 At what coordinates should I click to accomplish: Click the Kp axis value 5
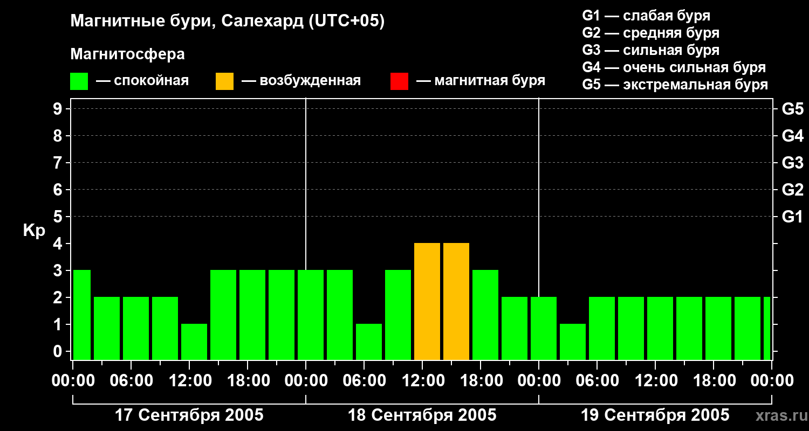coord(59,217)
